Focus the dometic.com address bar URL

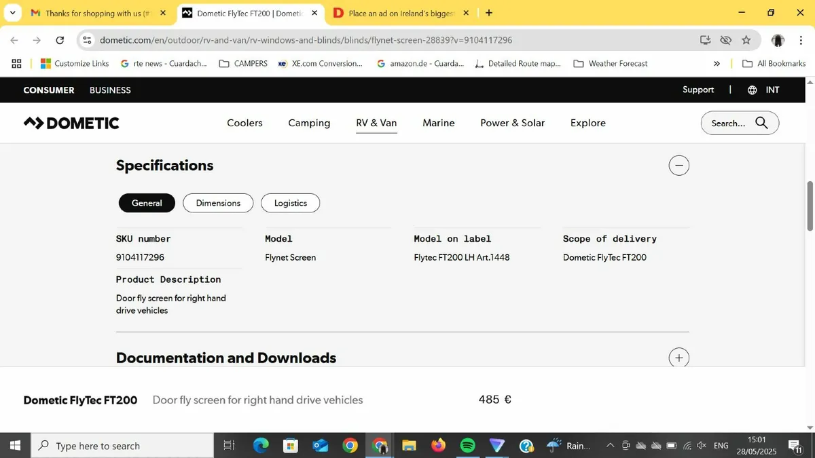306,40
